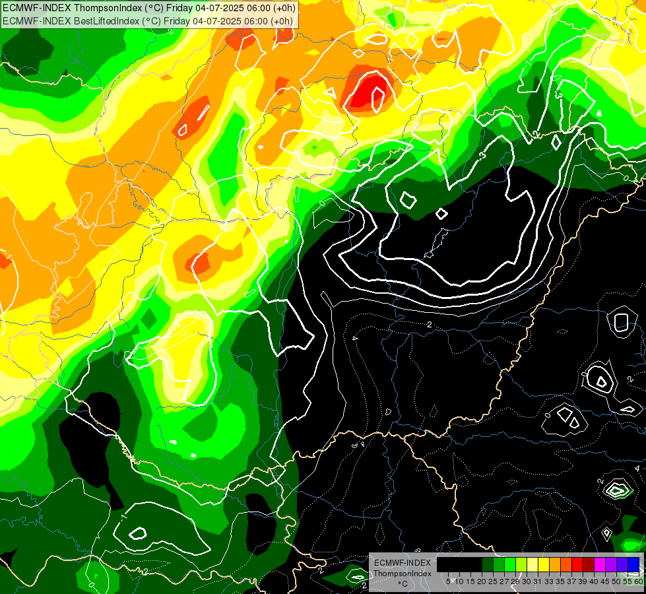
Task: Click the legend tick value 45
Action: pyautogui.click(x=605, y=581)
